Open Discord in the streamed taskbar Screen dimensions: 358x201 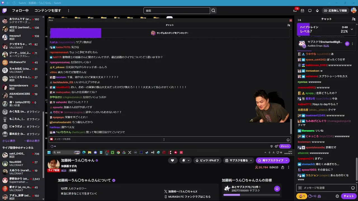coord(95,152)
